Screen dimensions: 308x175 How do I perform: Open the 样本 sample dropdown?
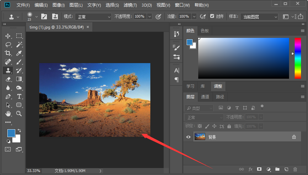click(x=259, y=17)
